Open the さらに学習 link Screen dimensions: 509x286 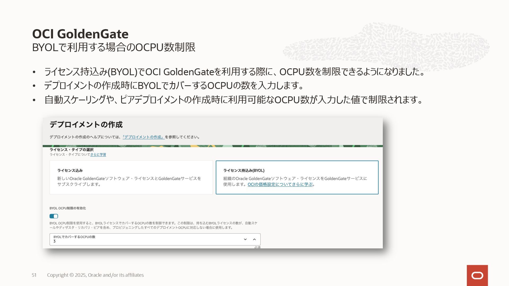98,155
